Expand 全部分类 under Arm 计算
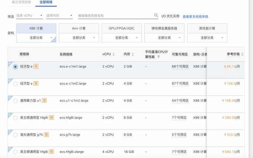This screenshot has height=158, width=253. coord(79,38)
